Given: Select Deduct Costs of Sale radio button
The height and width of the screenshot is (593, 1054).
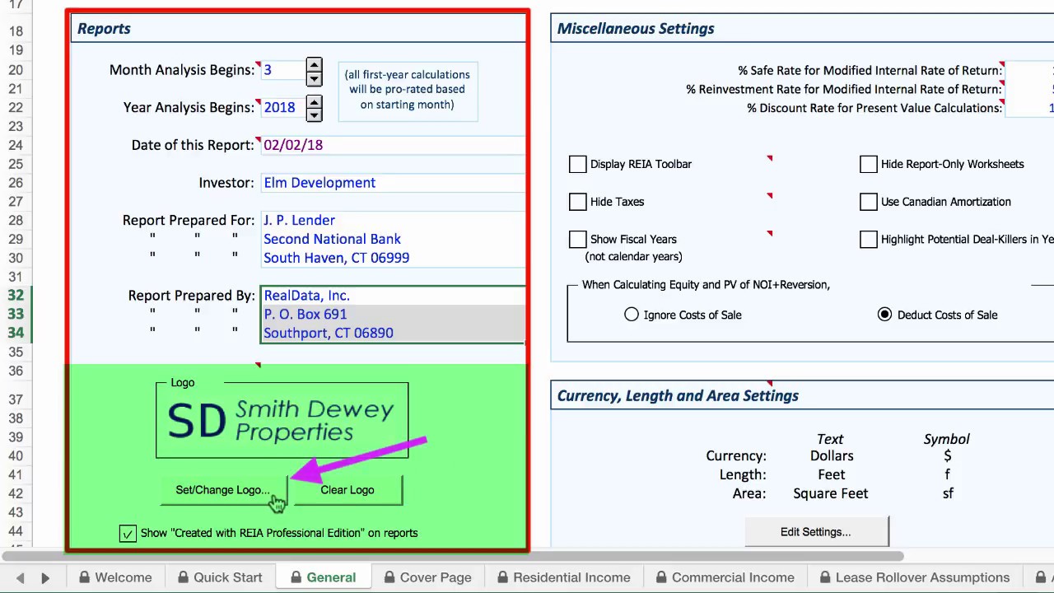Looking at the screenshot, I should [885, 315].
